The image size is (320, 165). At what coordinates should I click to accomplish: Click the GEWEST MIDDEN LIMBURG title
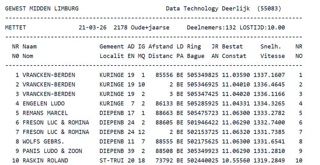[x=42, y=9]
